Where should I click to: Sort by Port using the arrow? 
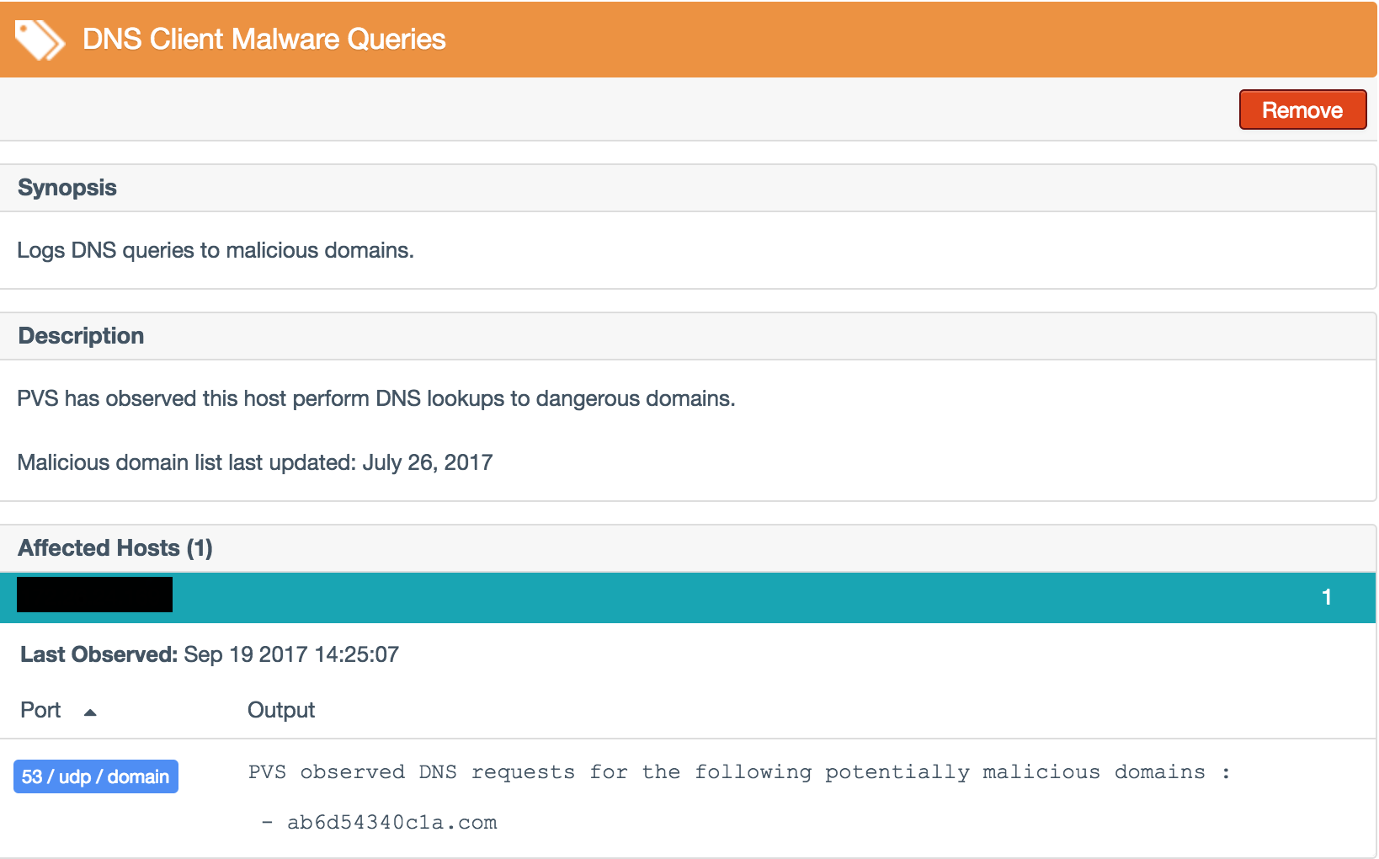tap(90, 712)
